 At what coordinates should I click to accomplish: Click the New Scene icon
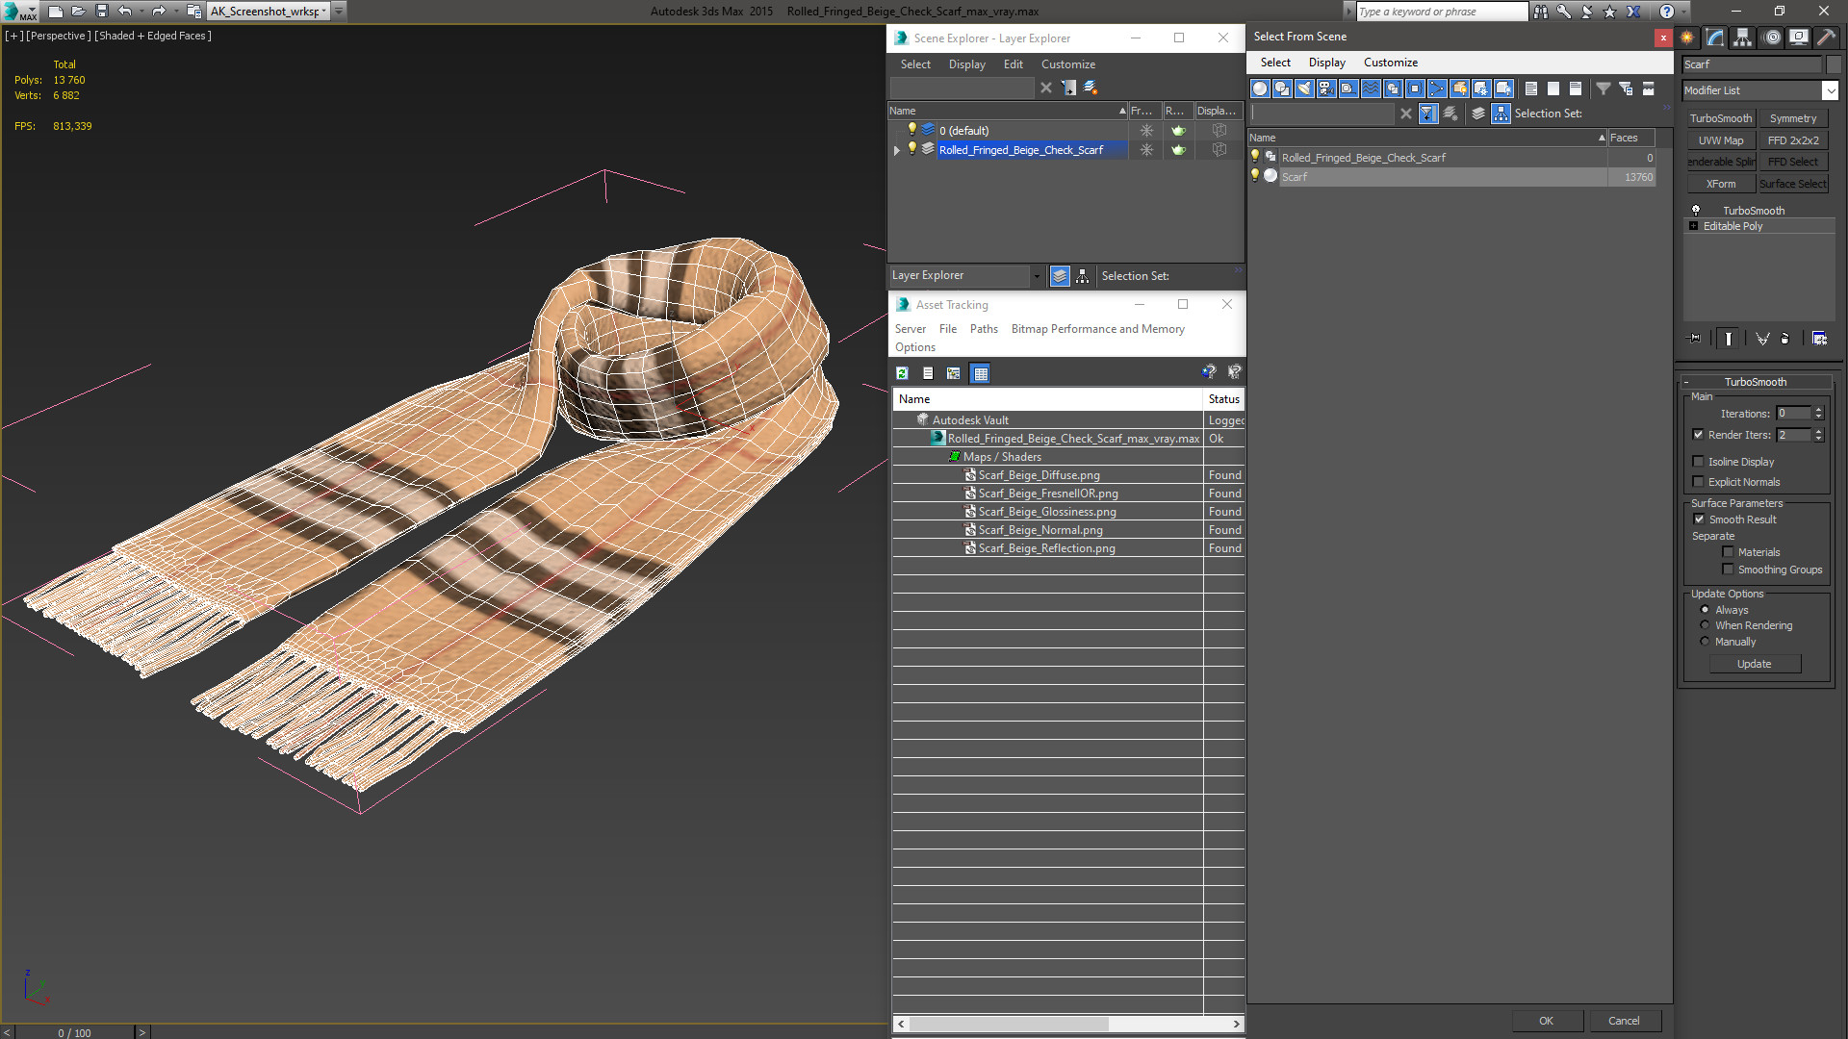(x=55, y=12)
